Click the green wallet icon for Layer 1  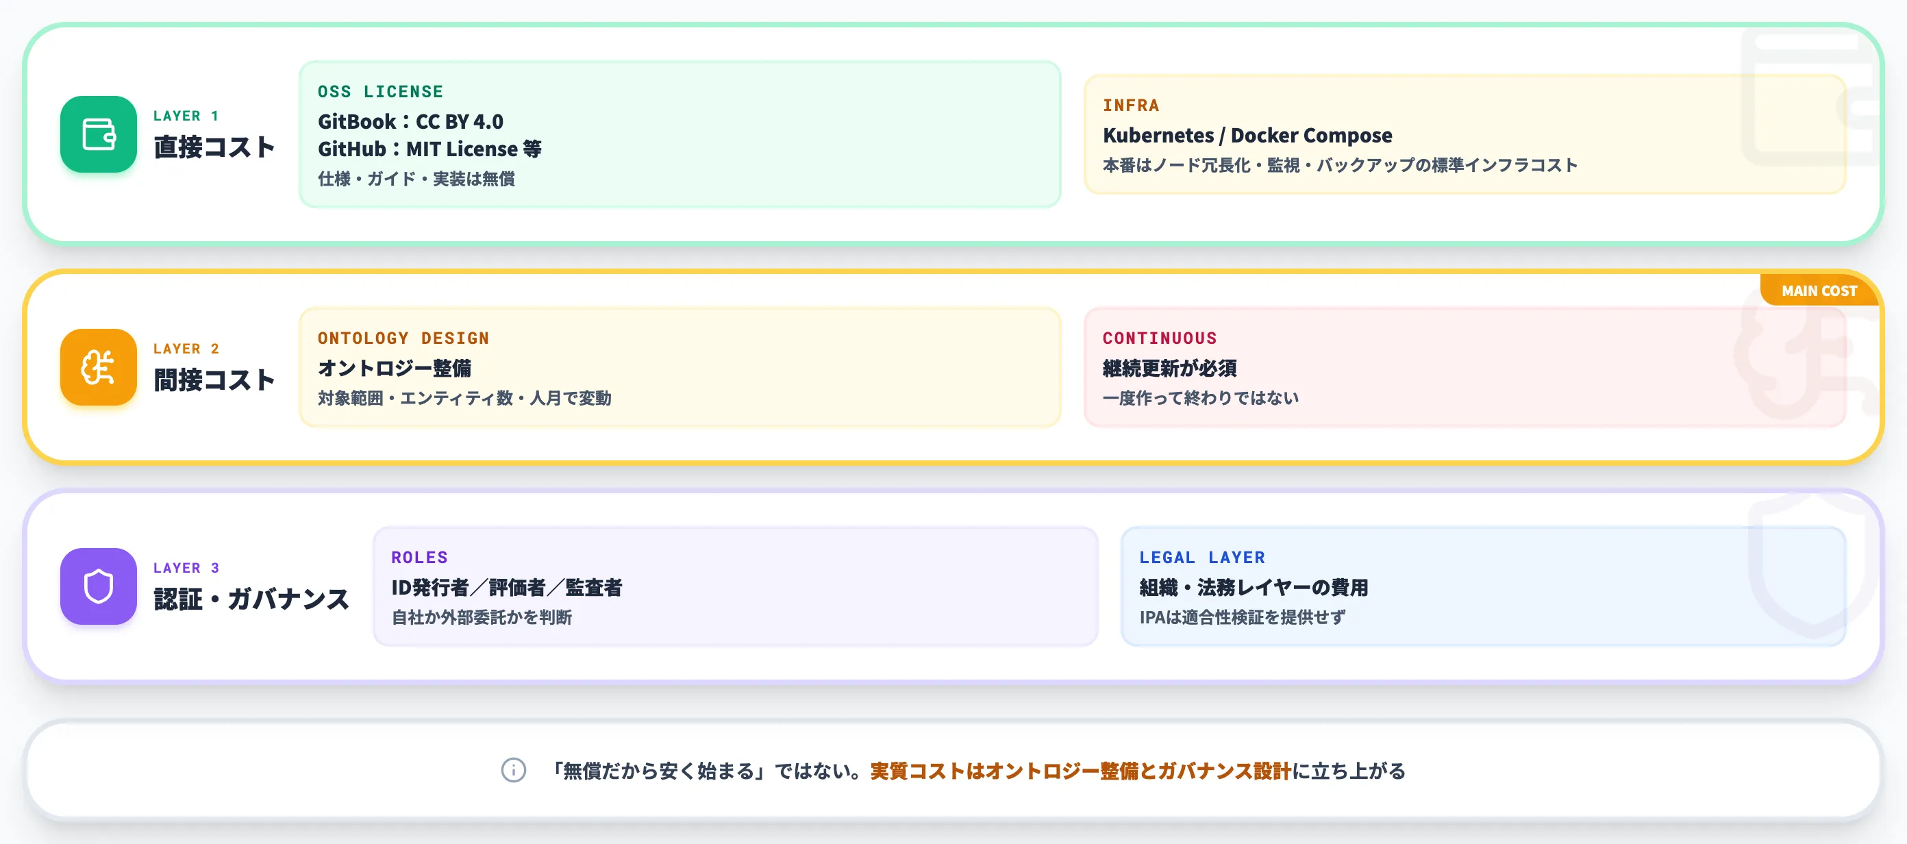coord(99,134)
